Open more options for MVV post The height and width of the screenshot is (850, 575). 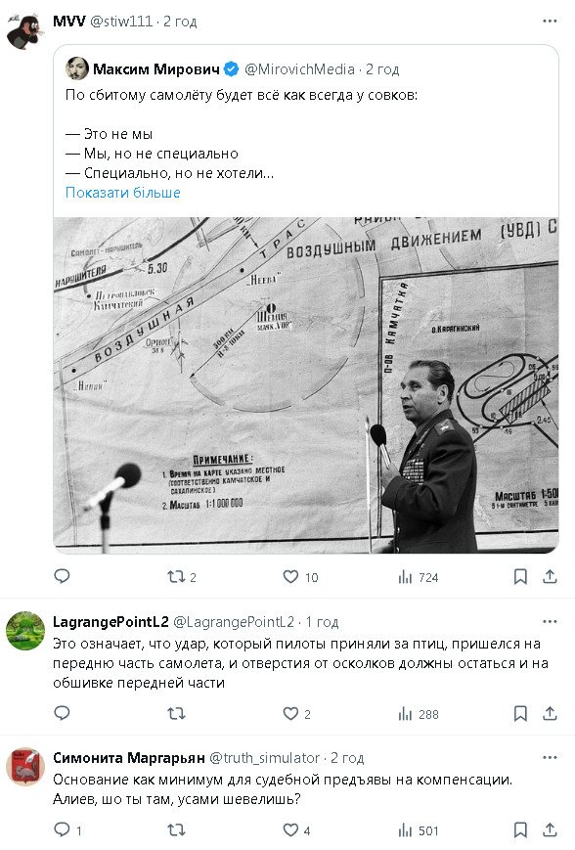coord(550,22)
